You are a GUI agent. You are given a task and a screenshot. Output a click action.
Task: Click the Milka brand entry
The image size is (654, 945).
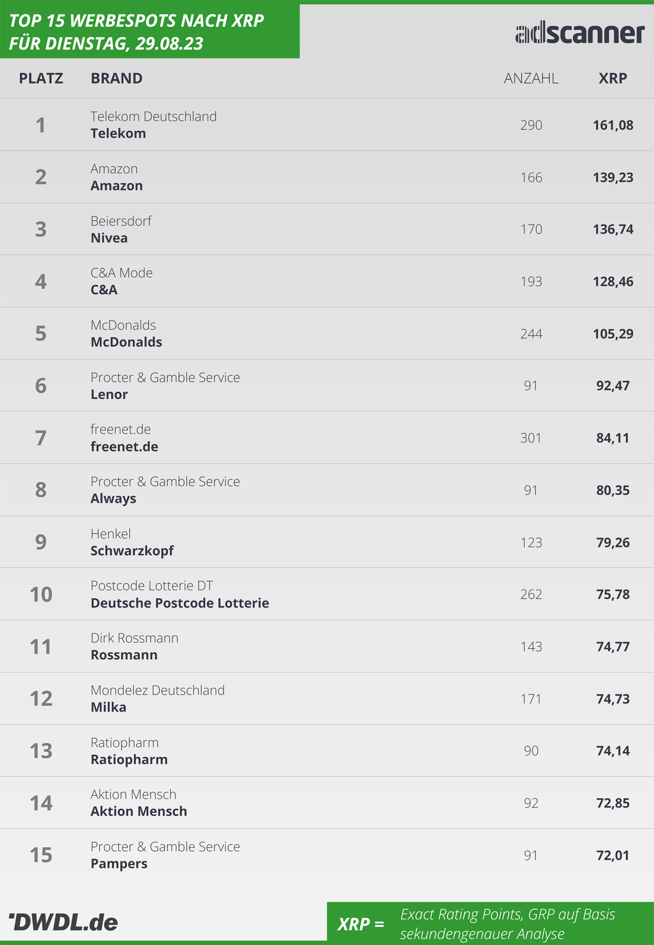click(108, 707)
